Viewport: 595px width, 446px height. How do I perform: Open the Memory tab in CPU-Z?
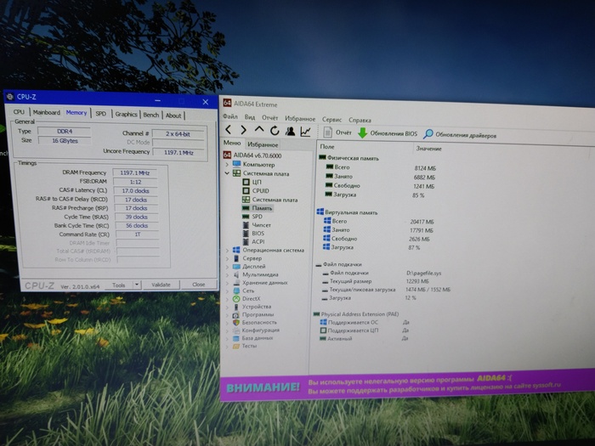pos(76,113)
